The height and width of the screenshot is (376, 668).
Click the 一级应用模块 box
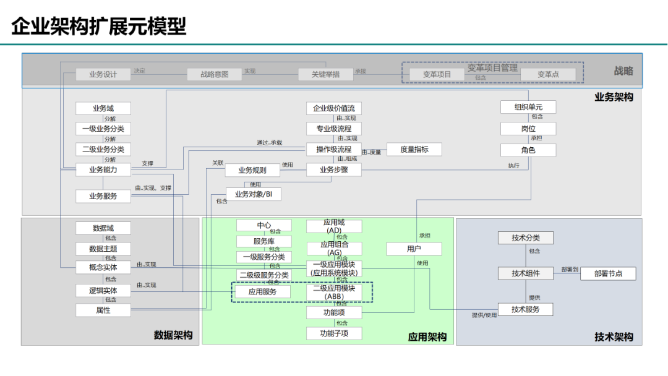[335, 268]
